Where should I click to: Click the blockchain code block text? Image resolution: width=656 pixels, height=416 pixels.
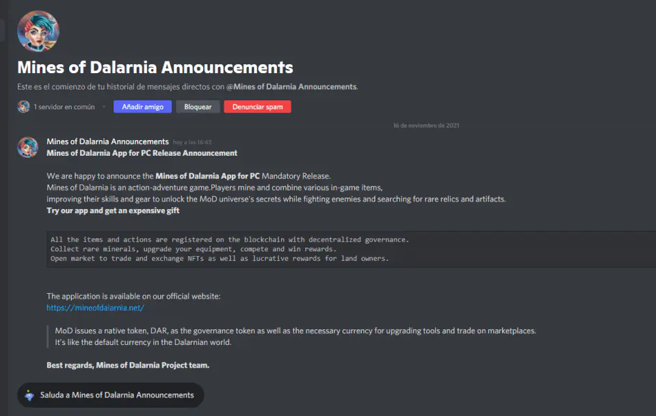coord(230,249)
